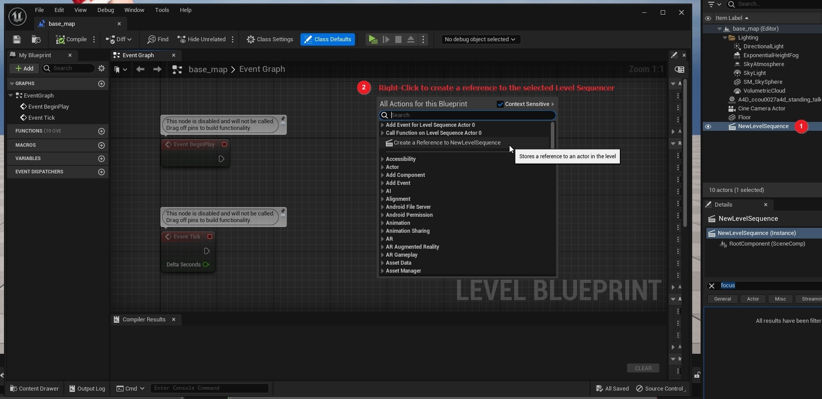
Task: Click the Unreal Engine logo icon
Action: tap(17, 16)
